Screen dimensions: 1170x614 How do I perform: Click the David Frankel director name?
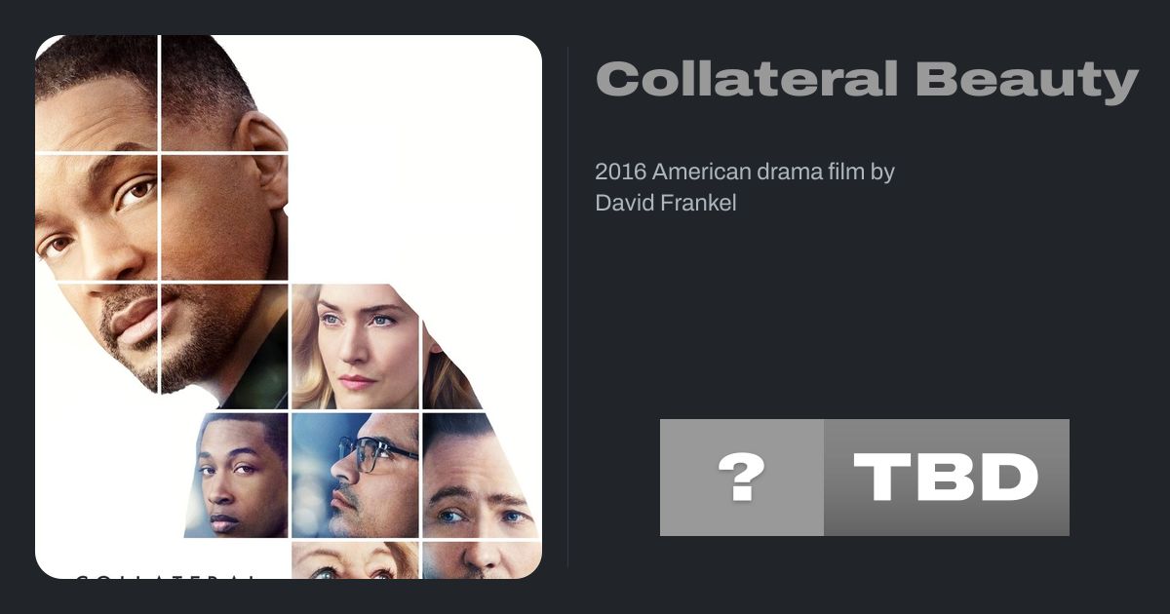tap(666, 203)
